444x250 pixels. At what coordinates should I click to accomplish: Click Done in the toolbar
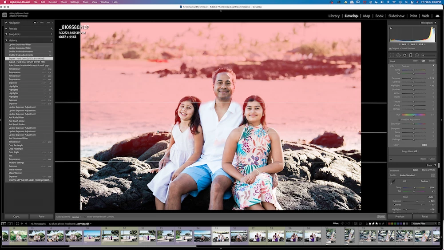(x=381, y=217)
